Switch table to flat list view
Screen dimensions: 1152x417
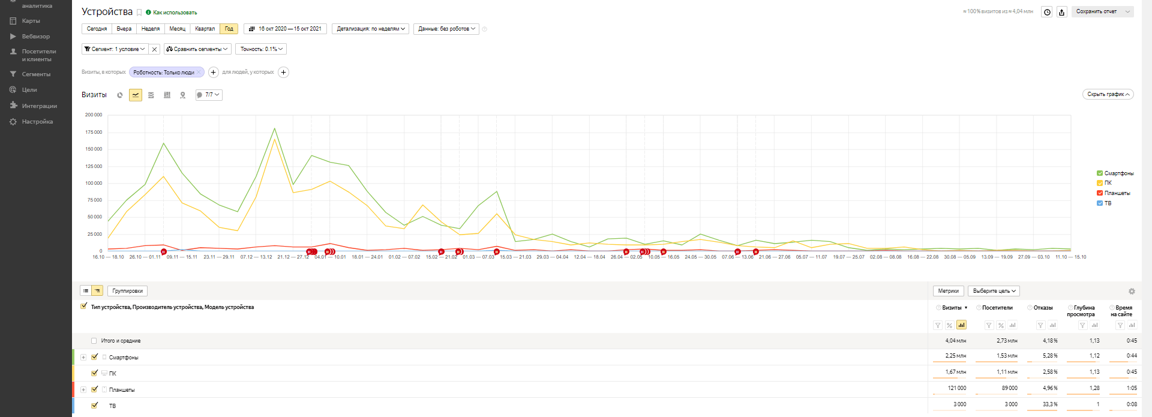click(x=86, y=291)
